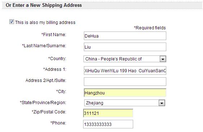Click the 'This is also my billing address' label
This screenshot has height=132, width=203.
pos(45,23)
